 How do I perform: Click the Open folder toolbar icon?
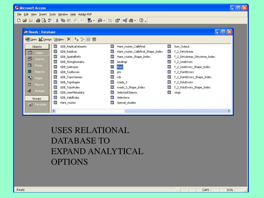(x=25, y=21)
